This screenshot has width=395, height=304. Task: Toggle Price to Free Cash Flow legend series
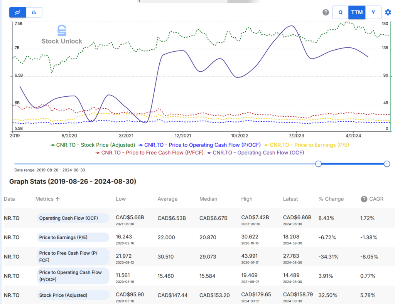coord(149,153)
